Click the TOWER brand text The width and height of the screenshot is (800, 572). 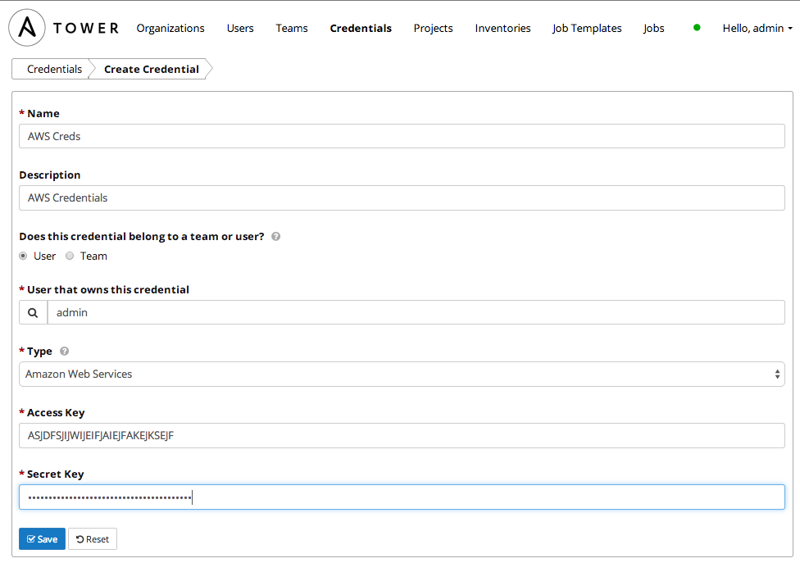(x=86, y=28)
